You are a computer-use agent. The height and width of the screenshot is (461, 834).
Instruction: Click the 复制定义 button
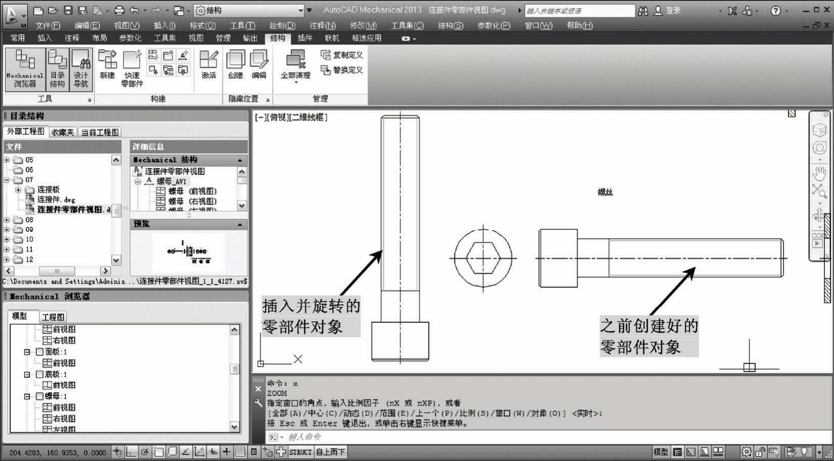coord(342,55)
